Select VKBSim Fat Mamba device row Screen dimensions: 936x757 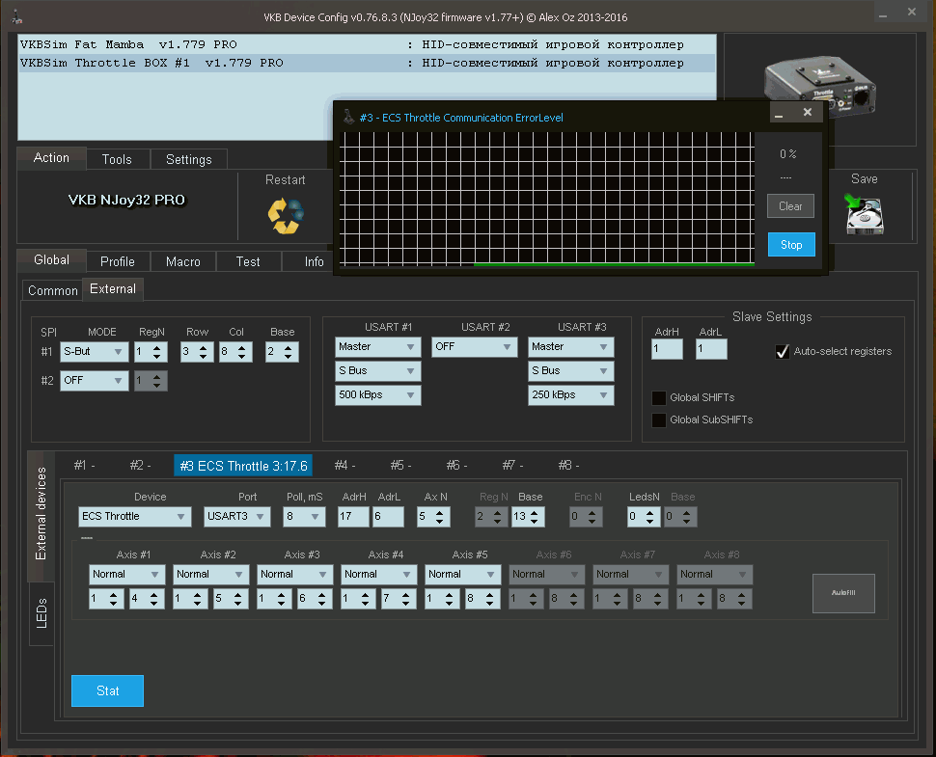point(367,44)
